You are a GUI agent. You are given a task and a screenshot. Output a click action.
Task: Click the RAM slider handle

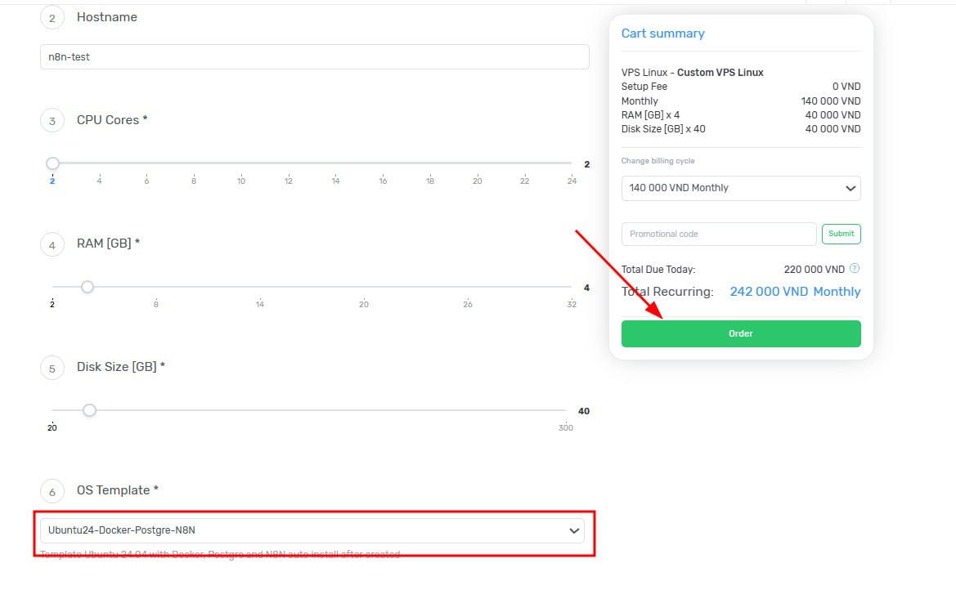[x=88, y=287]
